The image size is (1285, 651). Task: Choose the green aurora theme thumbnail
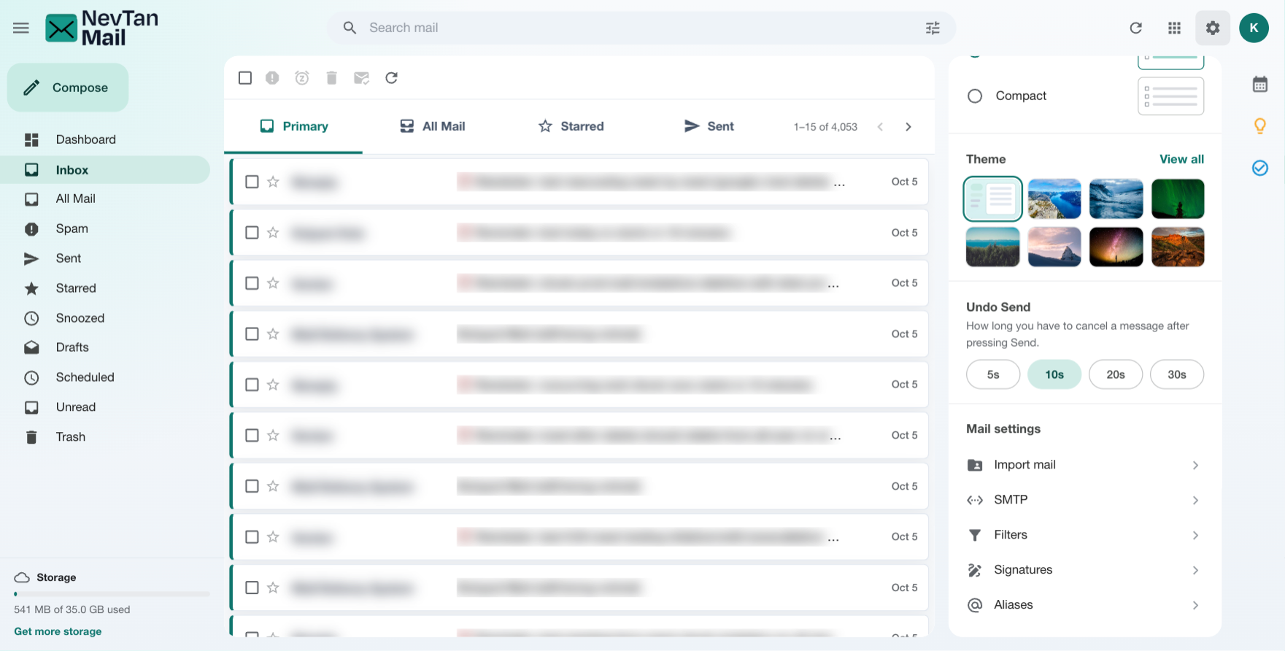pos(1178,199)
